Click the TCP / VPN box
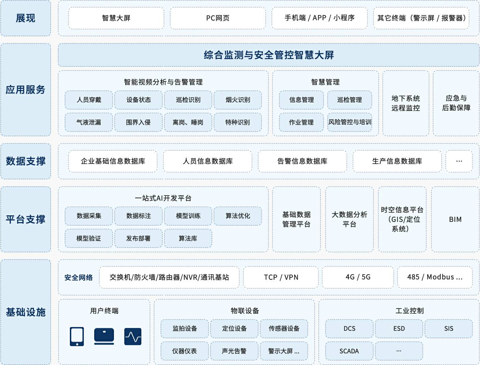Image resolution: width=480 pixels, height=365 pixels. tap(281, 277)
